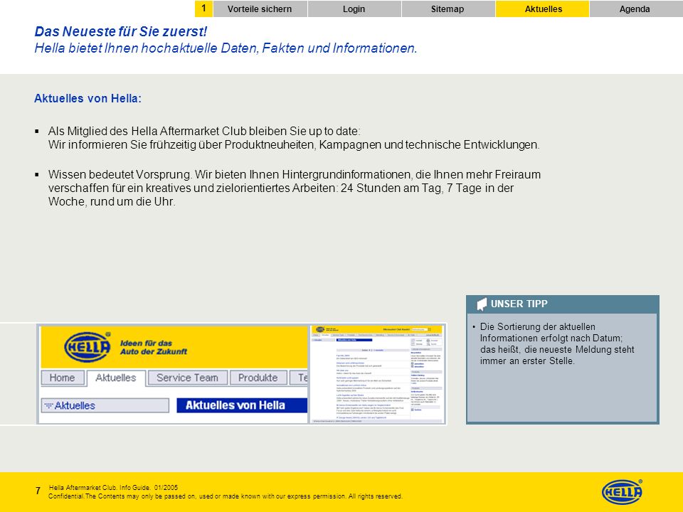
Task: Select the Home tab in the embedded website
Action: click(63, 378)
